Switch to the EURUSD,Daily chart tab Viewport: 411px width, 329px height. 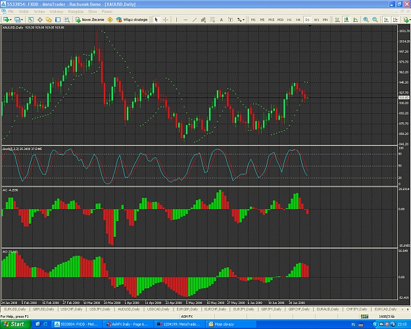tap(15, 309)
